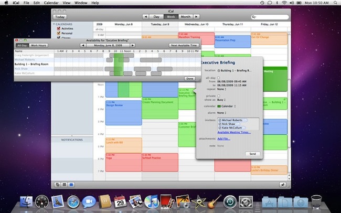Image resolution: width=341 pixels, height=213 pixels.
Task: Toggle the Chores calendar checkbox
Action: coord(59,37)
